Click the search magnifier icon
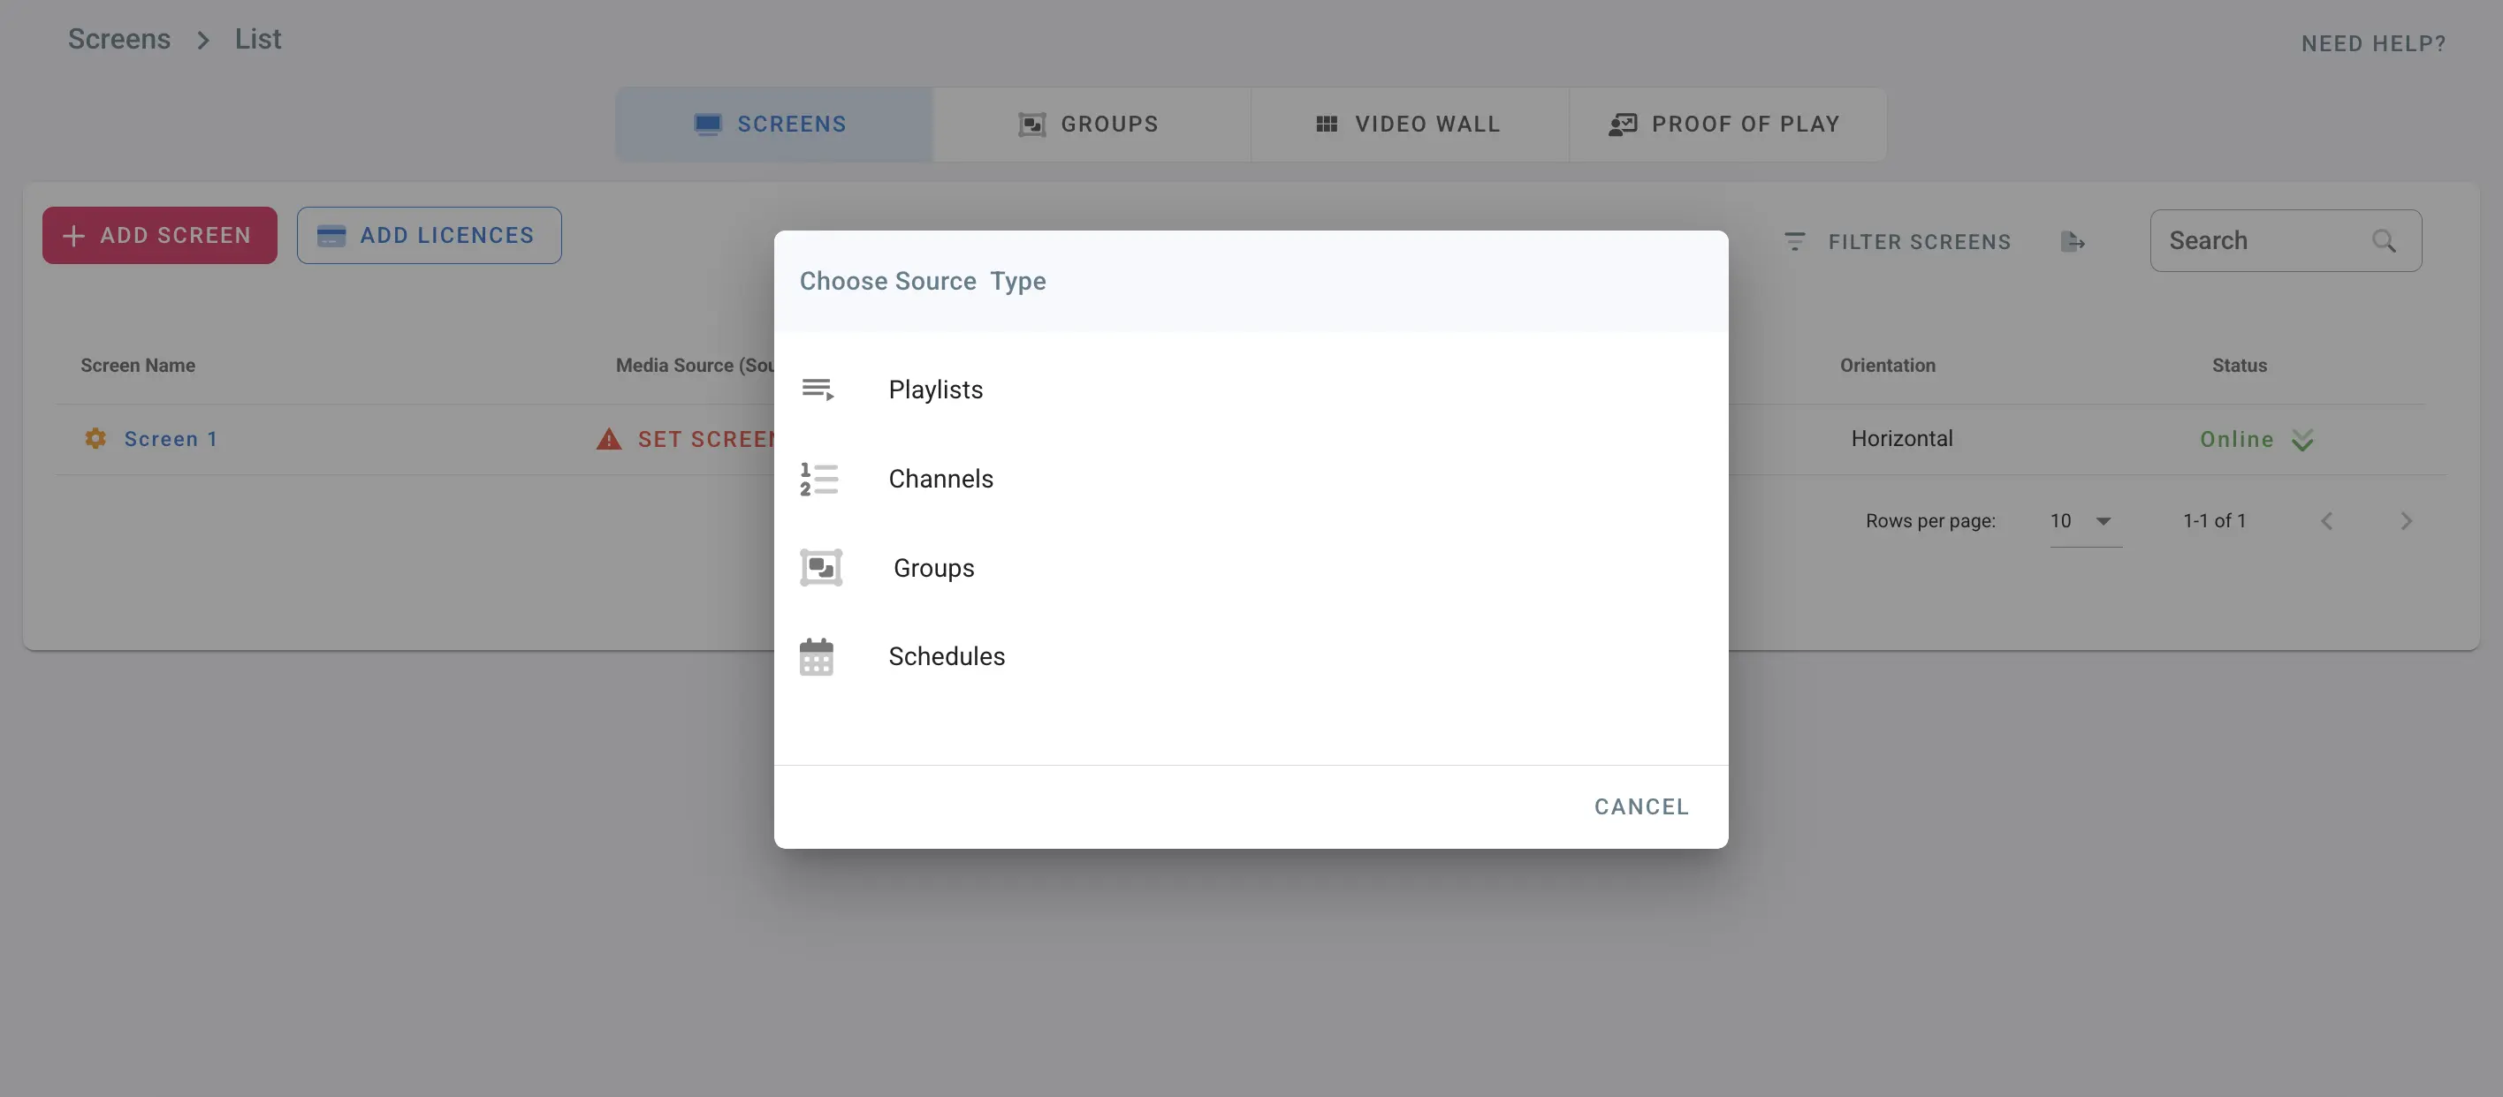Screen dimensions: 2503x1097 (2385, 241)
